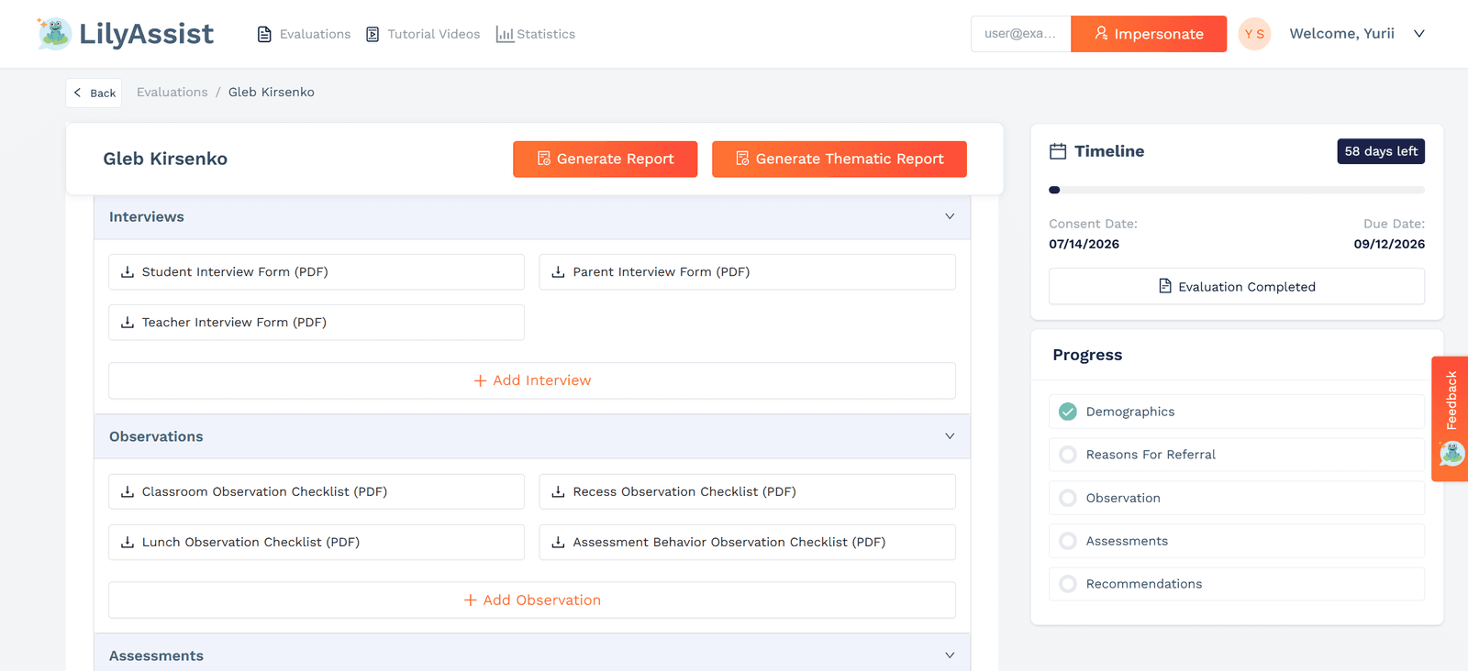1468x671 pixels.
Task: Click download icon for Classroom Observation Checklist
Action: point(128,492)
